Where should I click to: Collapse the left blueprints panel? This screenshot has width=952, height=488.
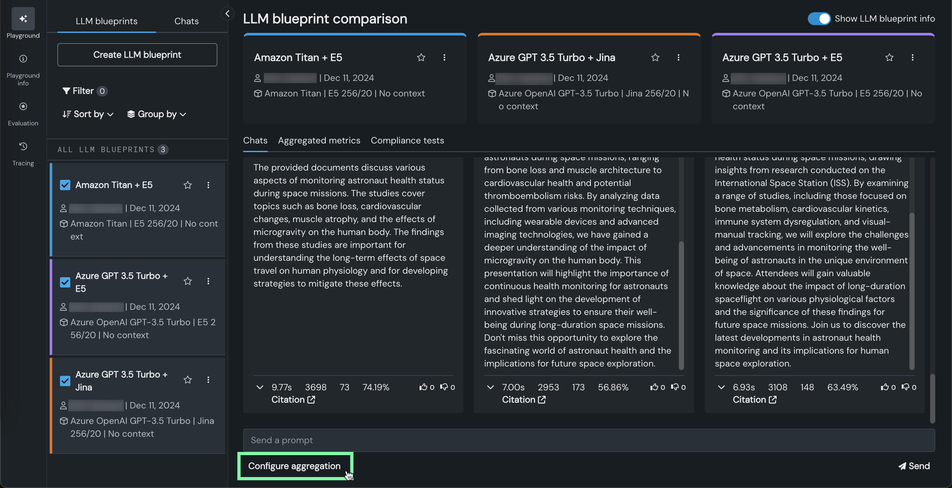click(x=227, y=14)
